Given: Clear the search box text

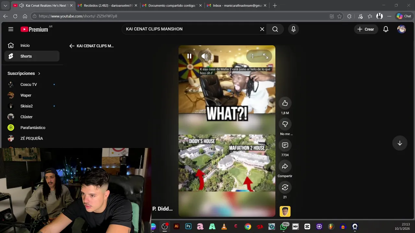Looking at the screenshot, I should click(x=262, y=29).
